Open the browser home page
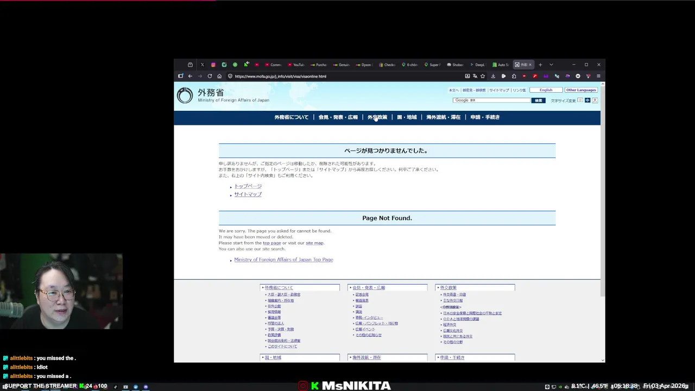The width and height of the screenshot is (695, 391). [x=219, y=76]
